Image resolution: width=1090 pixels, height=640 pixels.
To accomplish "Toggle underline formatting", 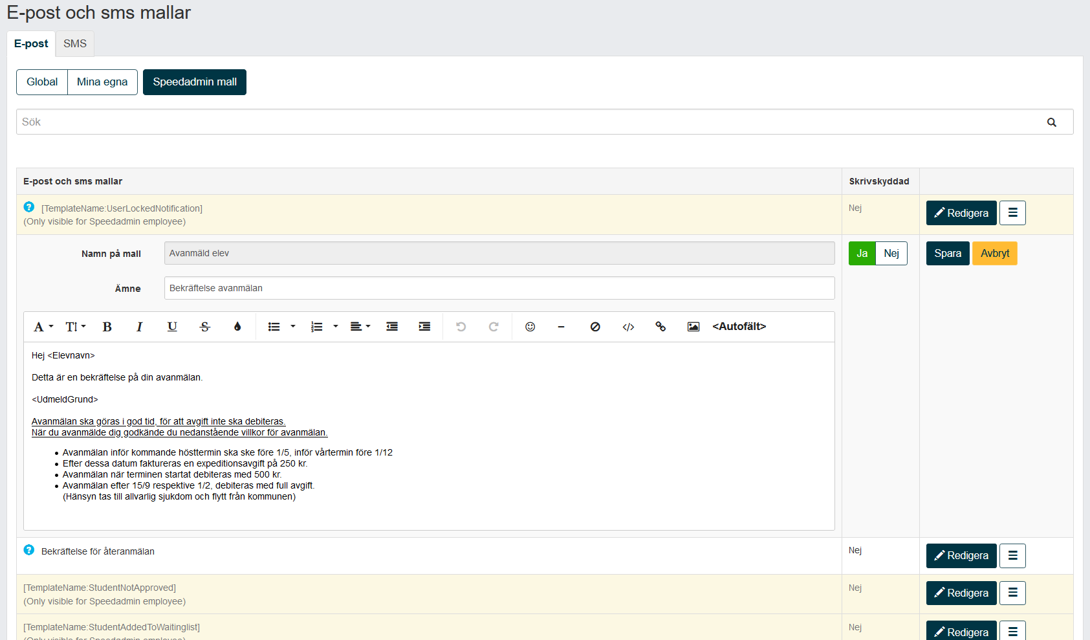I will (172, 327).
